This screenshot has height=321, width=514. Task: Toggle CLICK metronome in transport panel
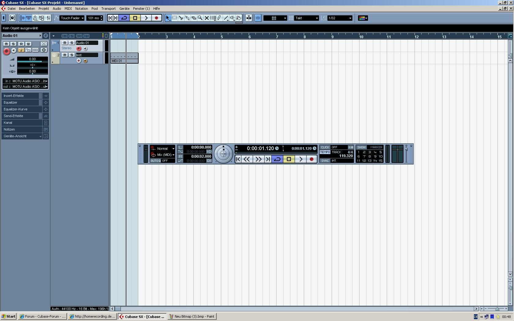point(325,147)
